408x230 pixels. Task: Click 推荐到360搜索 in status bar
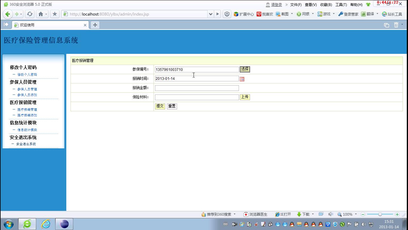217,214
